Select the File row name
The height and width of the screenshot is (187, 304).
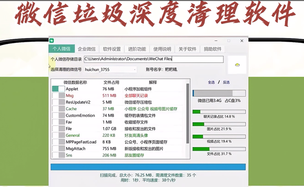[x=69, y=128]
